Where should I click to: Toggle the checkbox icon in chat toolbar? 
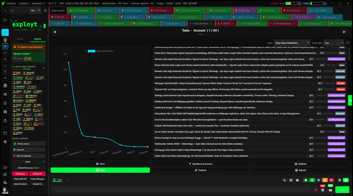pos(291,180)
